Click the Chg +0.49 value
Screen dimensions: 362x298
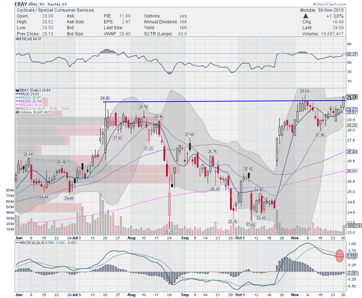pyautogui.click(x=338, y=22)
